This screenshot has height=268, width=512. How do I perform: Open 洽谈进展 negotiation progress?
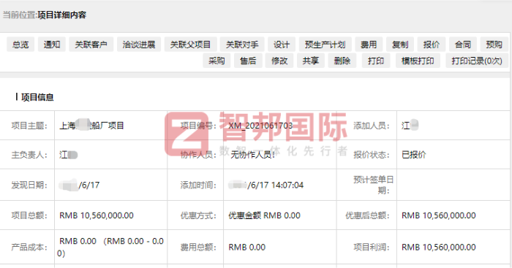tap(139, 45)
